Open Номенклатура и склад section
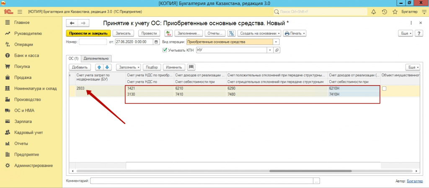This screenshot has height=188, width=429. click(x=36, y=89)
